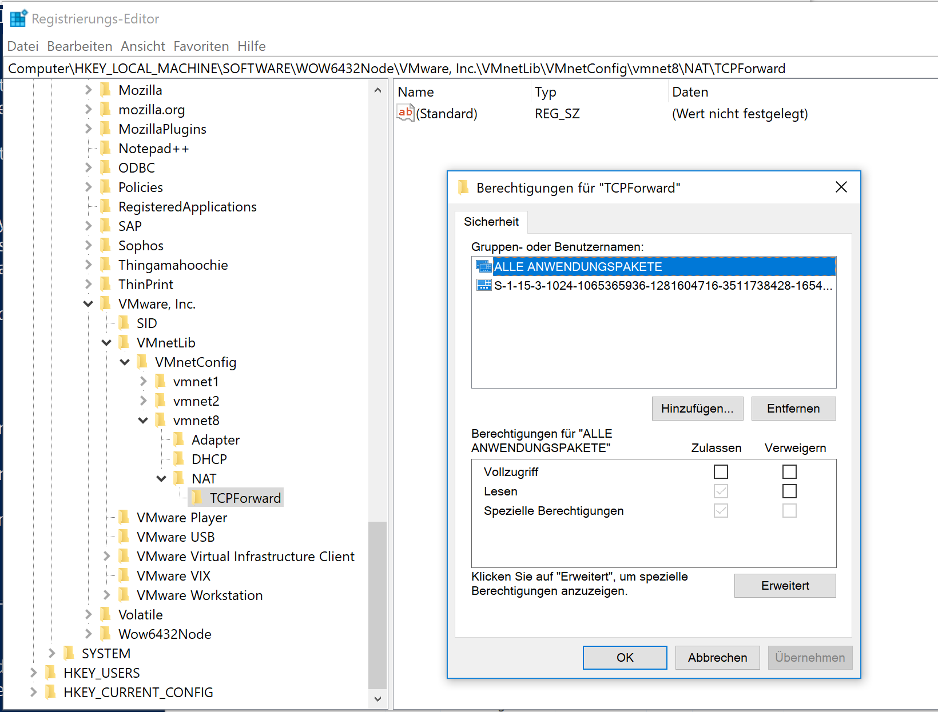Expand the Wow6432Node node
The height and width of the screenshot is (712, 938).
(88, 634)
